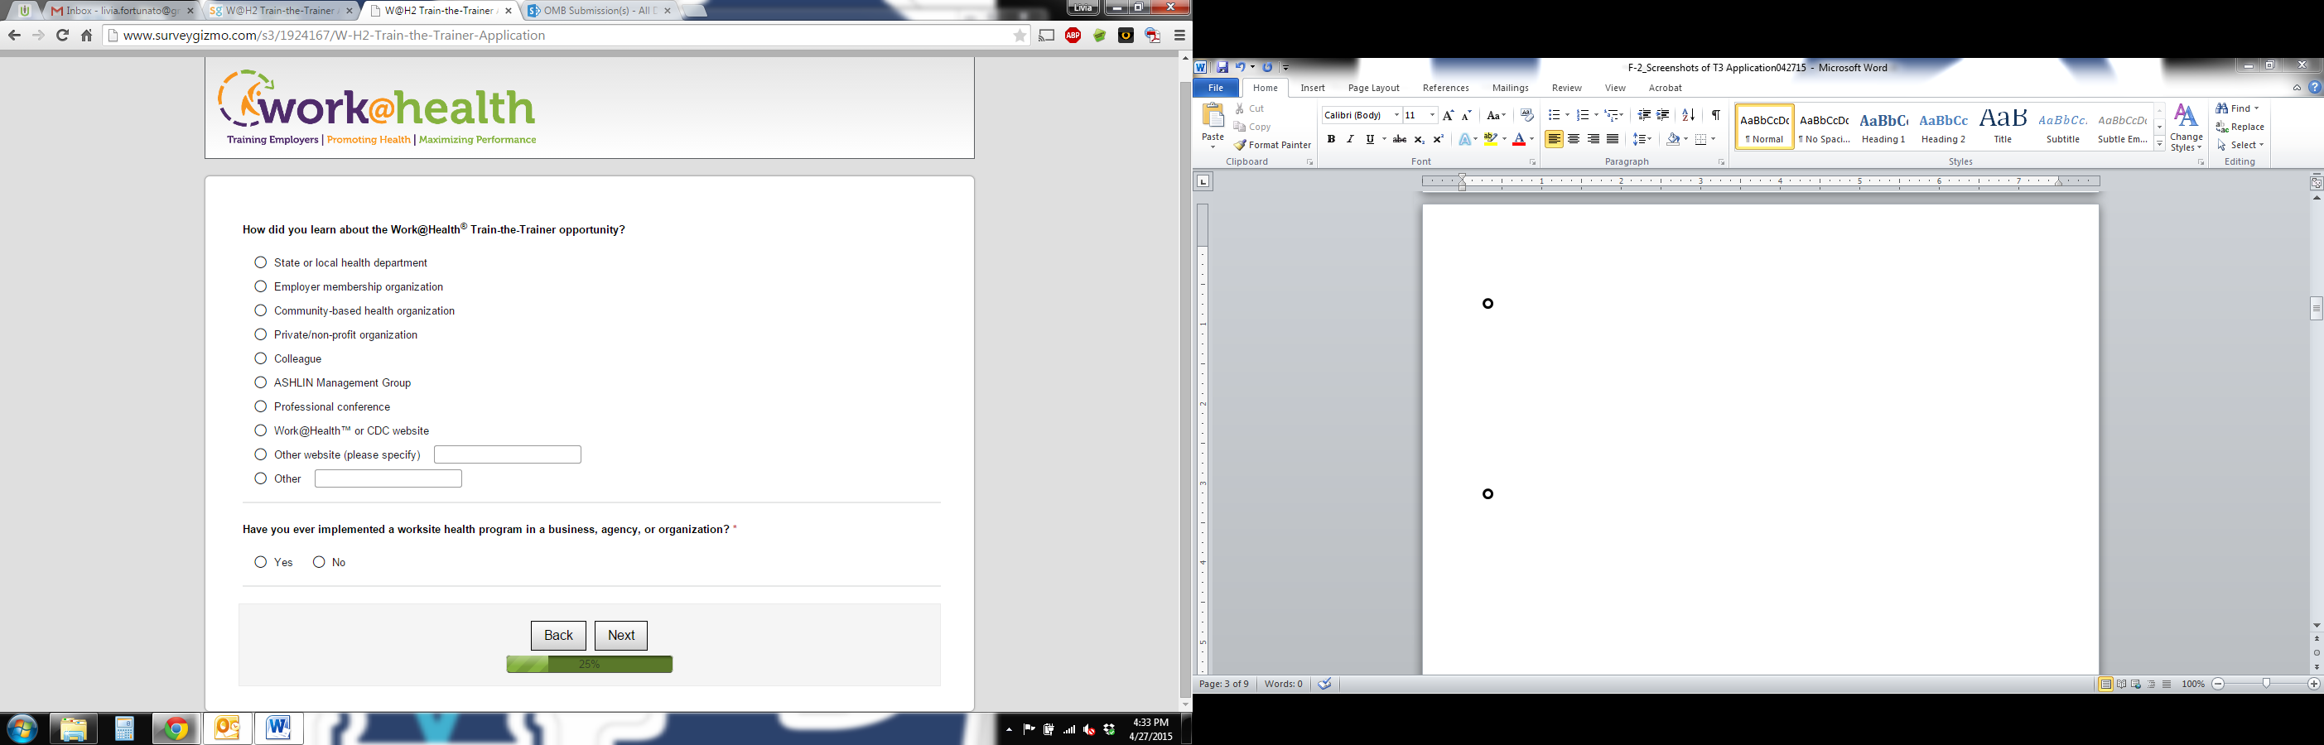The height and width of the screenshot is (745, 2324).
Task: Expand the Change Styles menu
Action: tap(2186, 127)
